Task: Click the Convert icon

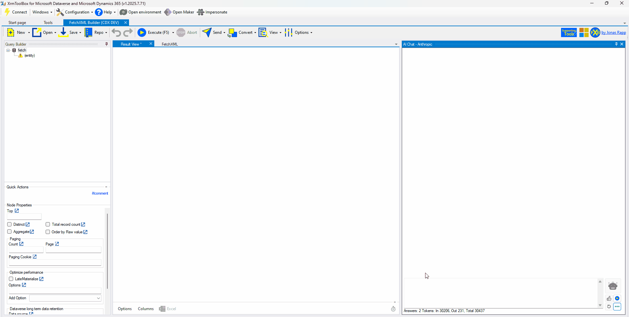Action: coord(232,32)
